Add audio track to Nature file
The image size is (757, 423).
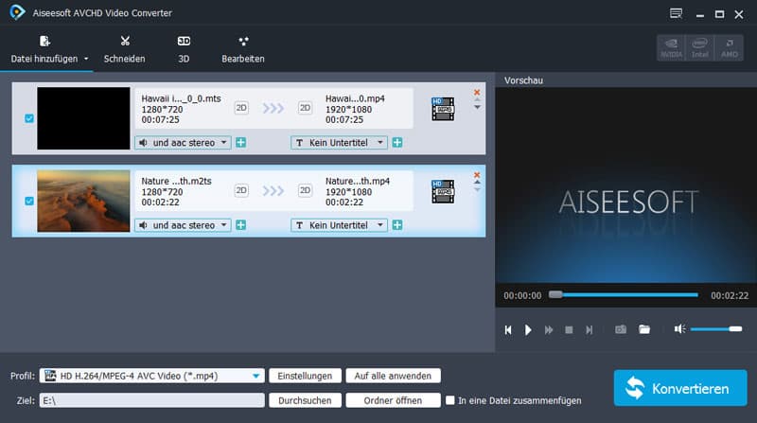(241, 225)
